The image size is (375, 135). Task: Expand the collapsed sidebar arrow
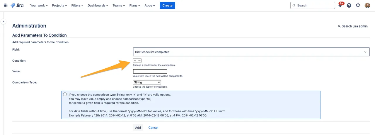pos(3,21)
